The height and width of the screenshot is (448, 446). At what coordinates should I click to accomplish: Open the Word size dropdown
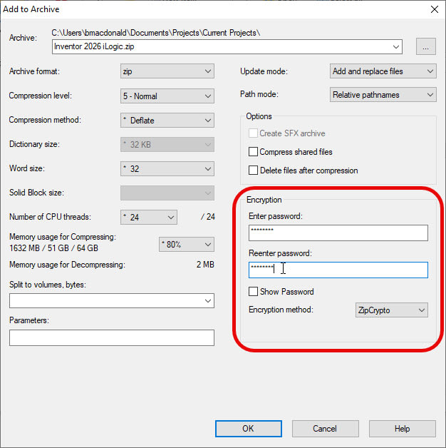point(167,169)
